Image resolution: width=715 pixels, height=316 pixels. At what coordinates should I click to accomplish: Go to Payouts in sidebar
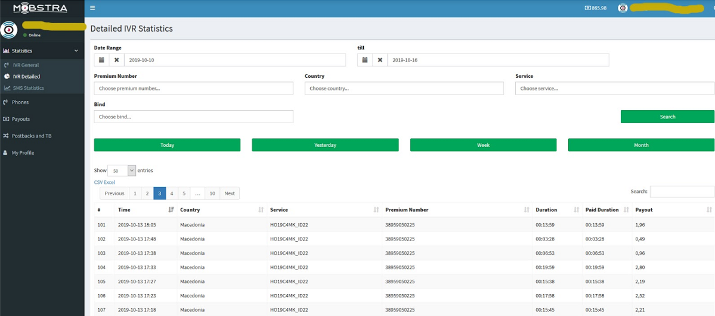20,119
